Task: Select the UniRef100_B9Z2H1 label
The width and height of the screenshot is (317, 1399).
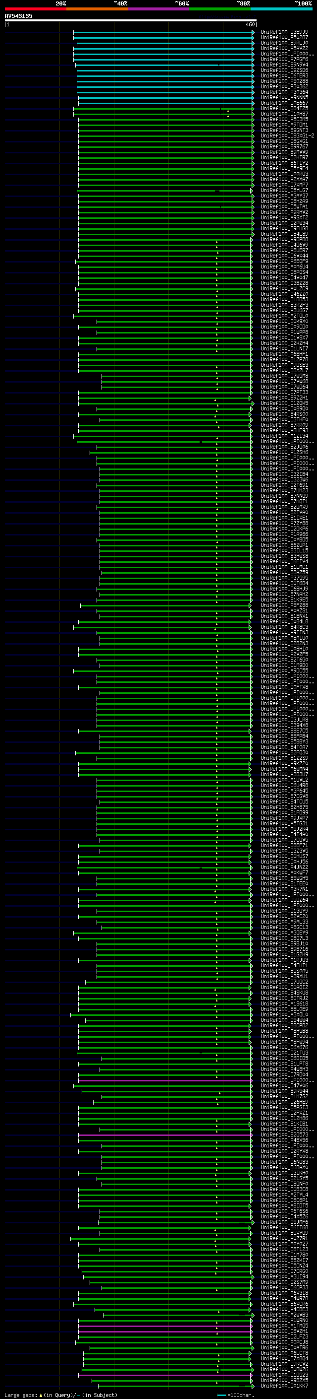Action: coord(284,398)
